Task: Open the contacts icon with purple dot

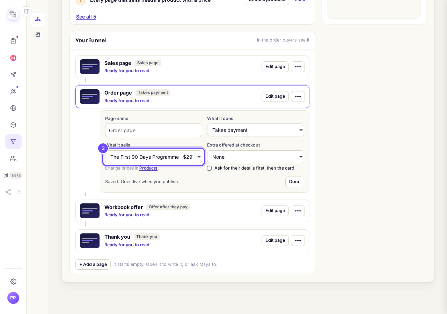Action: tap(13, 91)
